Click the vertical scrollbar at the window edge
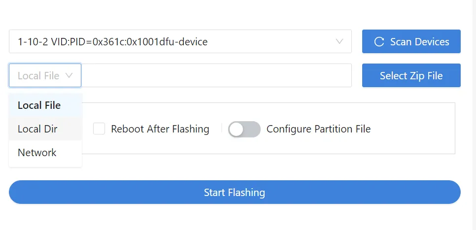The width and height of the screenshot is (476, 230). click(x=474, y=115)
